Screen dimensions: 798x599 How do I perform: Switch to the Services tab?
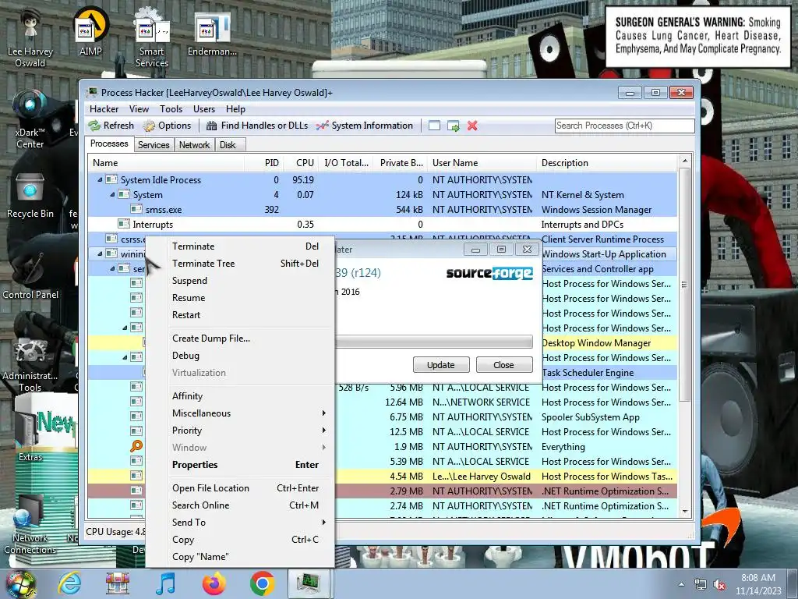[154, 145]
